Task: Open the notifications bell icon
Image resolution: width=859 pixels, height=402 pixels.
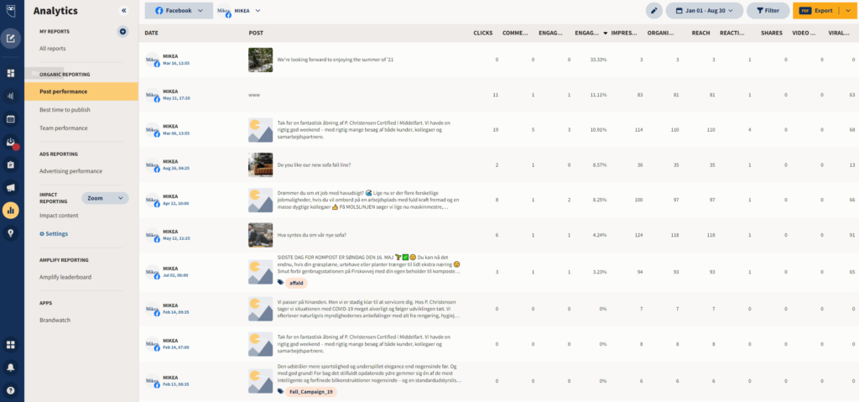Action: [11, 367]
